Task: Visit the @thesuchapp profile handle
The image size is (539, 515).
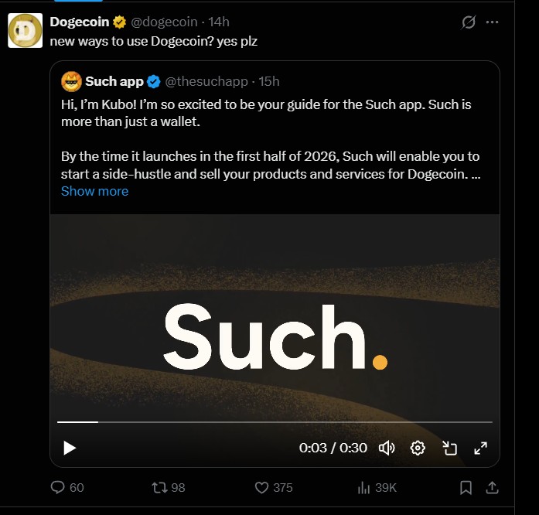Action: 209,81
